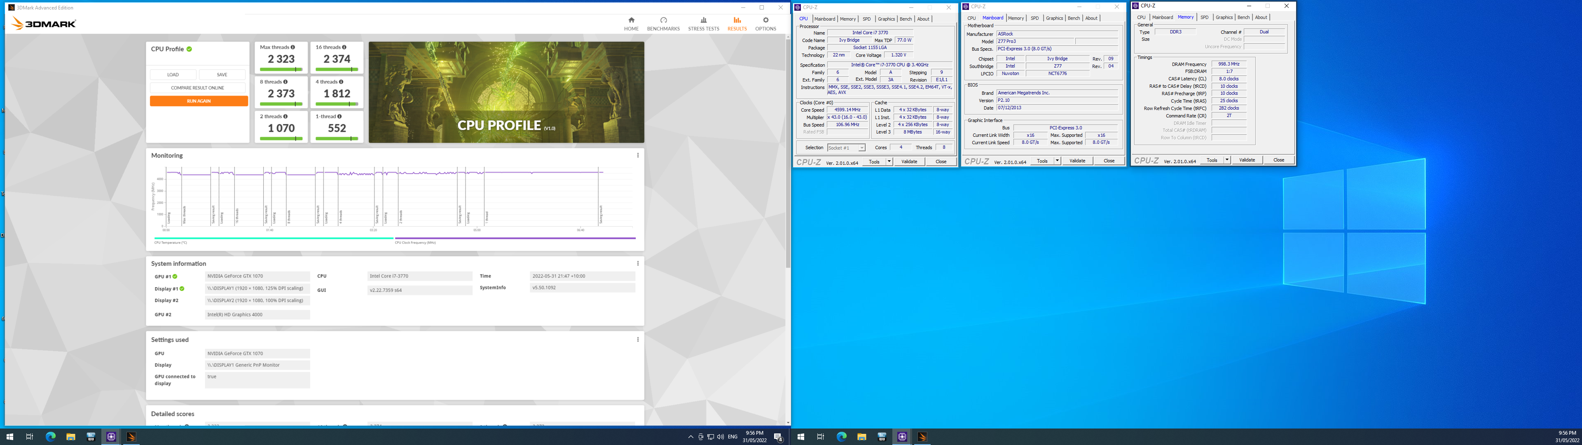The width and height of the screenshot is (1582, 445).
Task: Click SAVE in the CPU Profile card
Action: tap(222, 75)
